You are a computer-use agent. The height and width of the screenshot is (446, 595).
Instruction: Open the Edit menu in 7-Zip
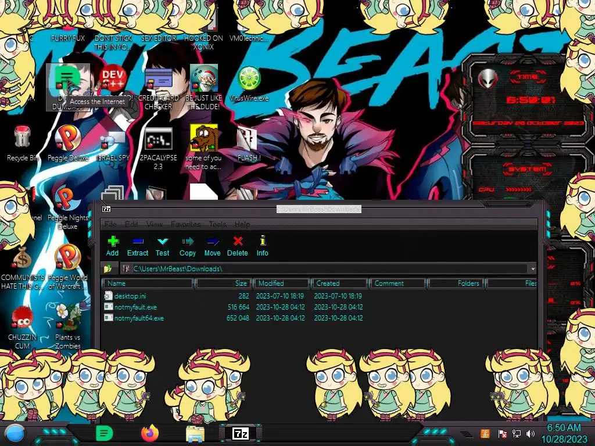click(x=131, y=224)
